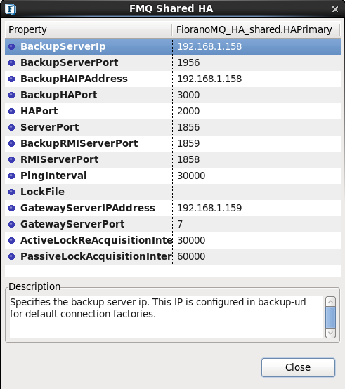The image size is (345, 389).
Task: Select the BackupHAIPAddress property row
Action: [173, 79]
